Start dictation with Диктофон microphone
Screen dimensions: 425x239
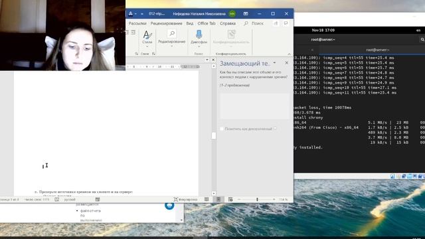[x=199, y=35]
